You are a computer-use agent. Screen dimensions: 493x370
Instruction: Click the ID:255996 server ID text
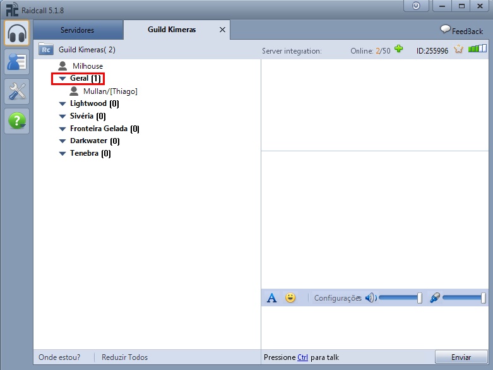tap(432, 51)
